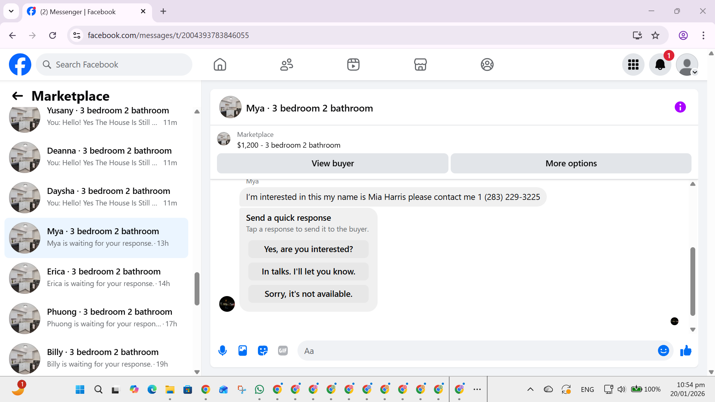Open the Windows Start menu

tap(80, 390)
